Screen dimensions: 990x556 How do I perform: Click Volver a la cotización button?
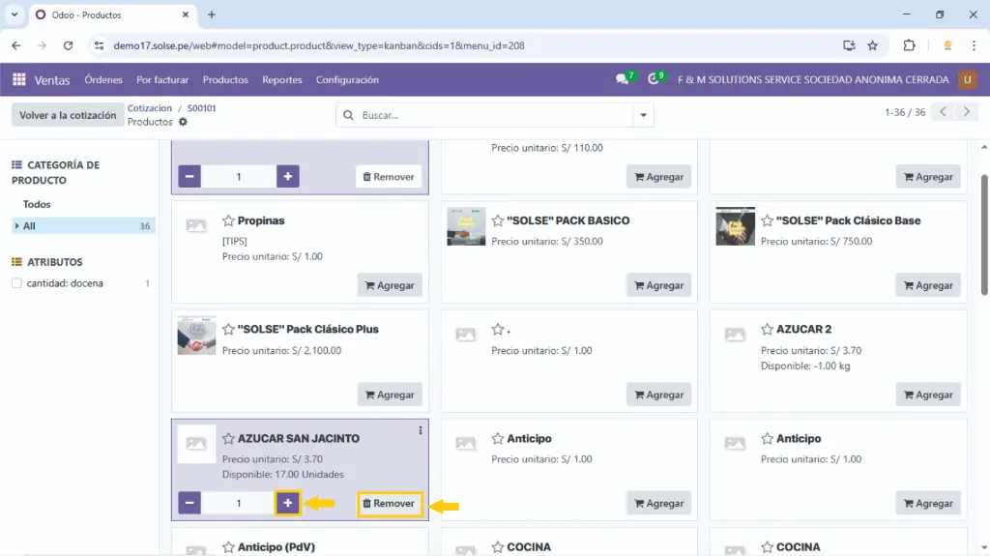(x=68, y=115)
